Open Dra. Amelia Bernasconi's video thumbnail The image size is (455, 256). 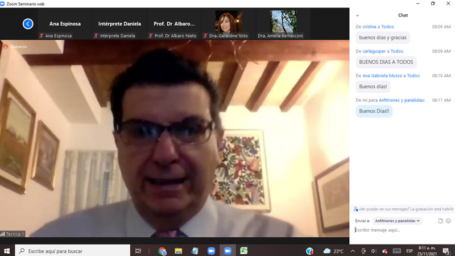pyautogui.click(x=283, y=24)
